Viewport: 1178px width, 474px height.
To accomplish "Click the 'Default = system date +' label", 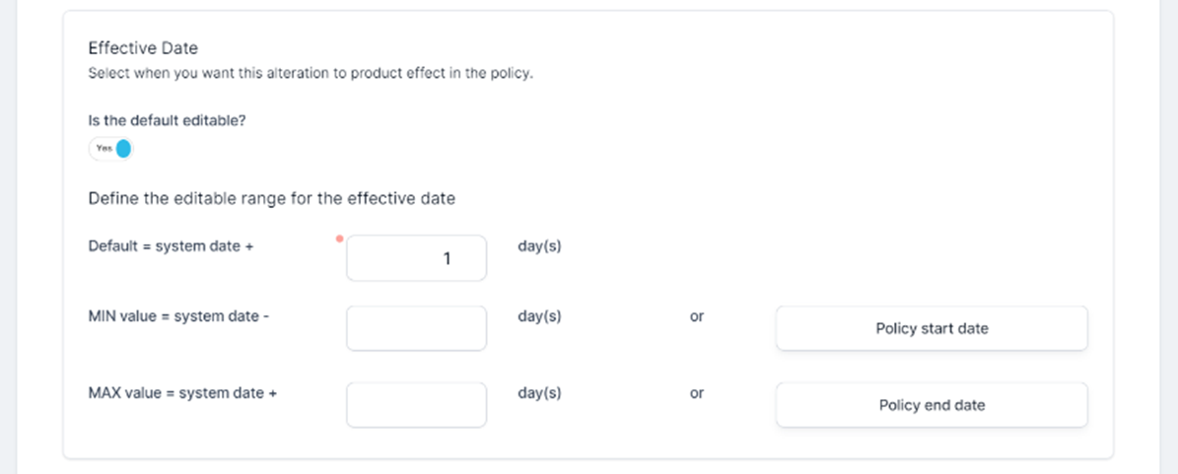I will coord(171,246).
